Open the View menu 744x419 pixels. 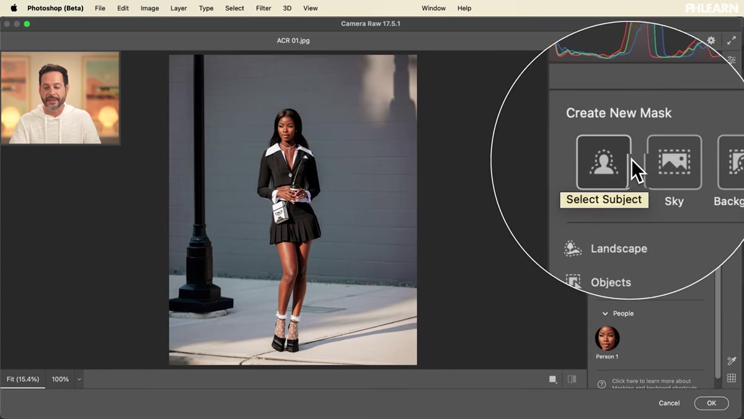click(x=310, y=8)
